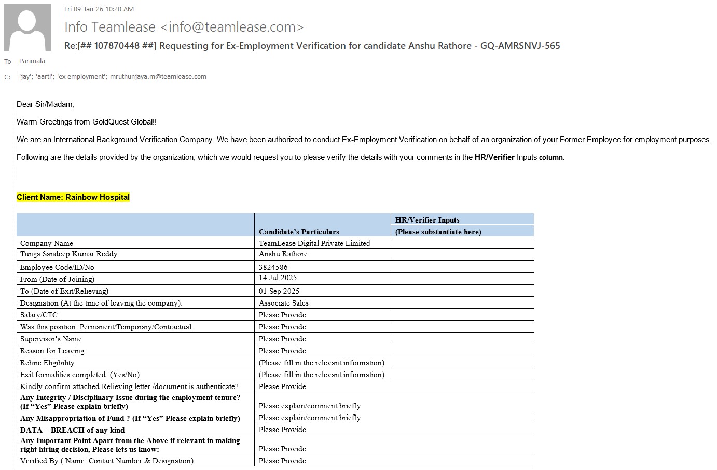Click the 'Dear Sir/Madam,' greeting line
This screenshot has width=717, height=470.
46,104
